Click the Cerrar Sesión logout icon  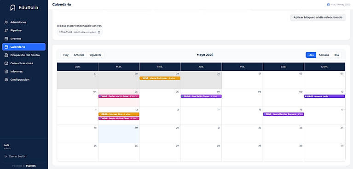[6, 156]
